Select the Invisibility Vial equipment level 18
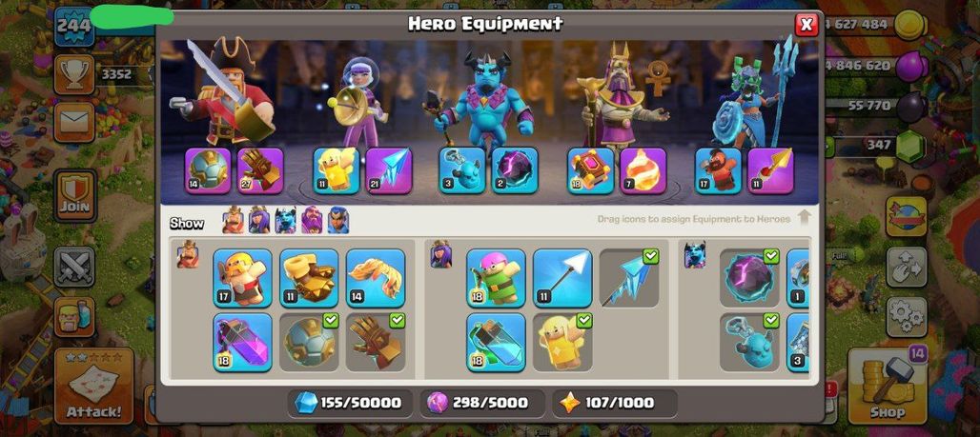The width and height of the screenshot is (980, 437). [497, 342]
